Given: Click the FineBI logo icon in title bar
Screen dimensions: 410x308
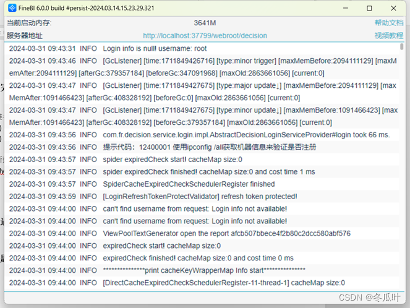Looking at the screenshot, I should pyautogui.click(x=12, y=8).
